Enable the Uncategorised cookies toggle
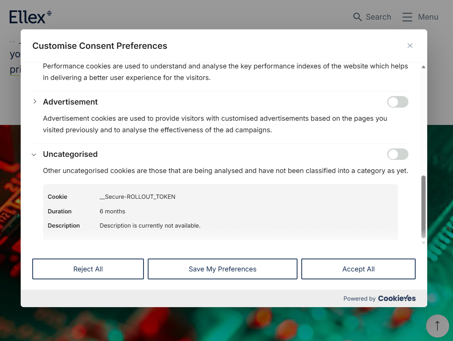The width and height of the screenshot is (453, 341). tap(398, 154)
